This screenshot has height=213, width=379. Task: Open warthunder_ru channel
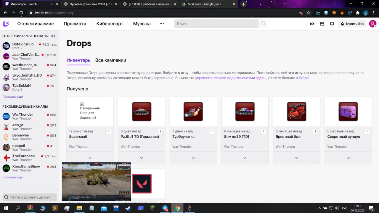tap(30, 67)
